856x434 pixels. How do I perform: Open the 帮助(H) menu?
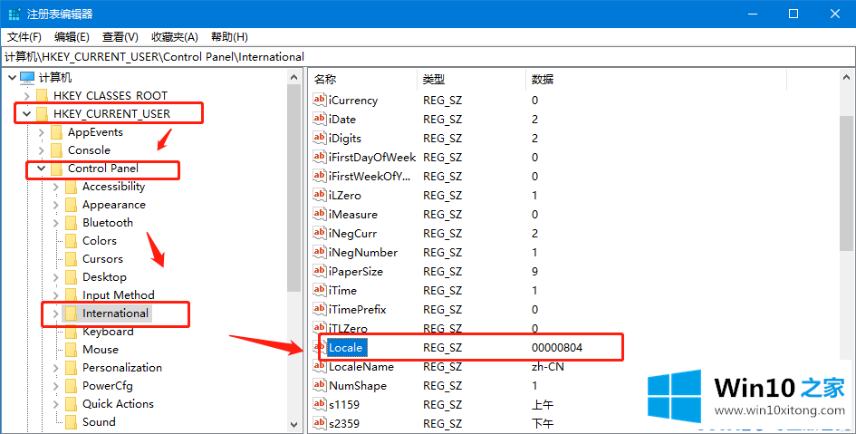coord(230,37)
